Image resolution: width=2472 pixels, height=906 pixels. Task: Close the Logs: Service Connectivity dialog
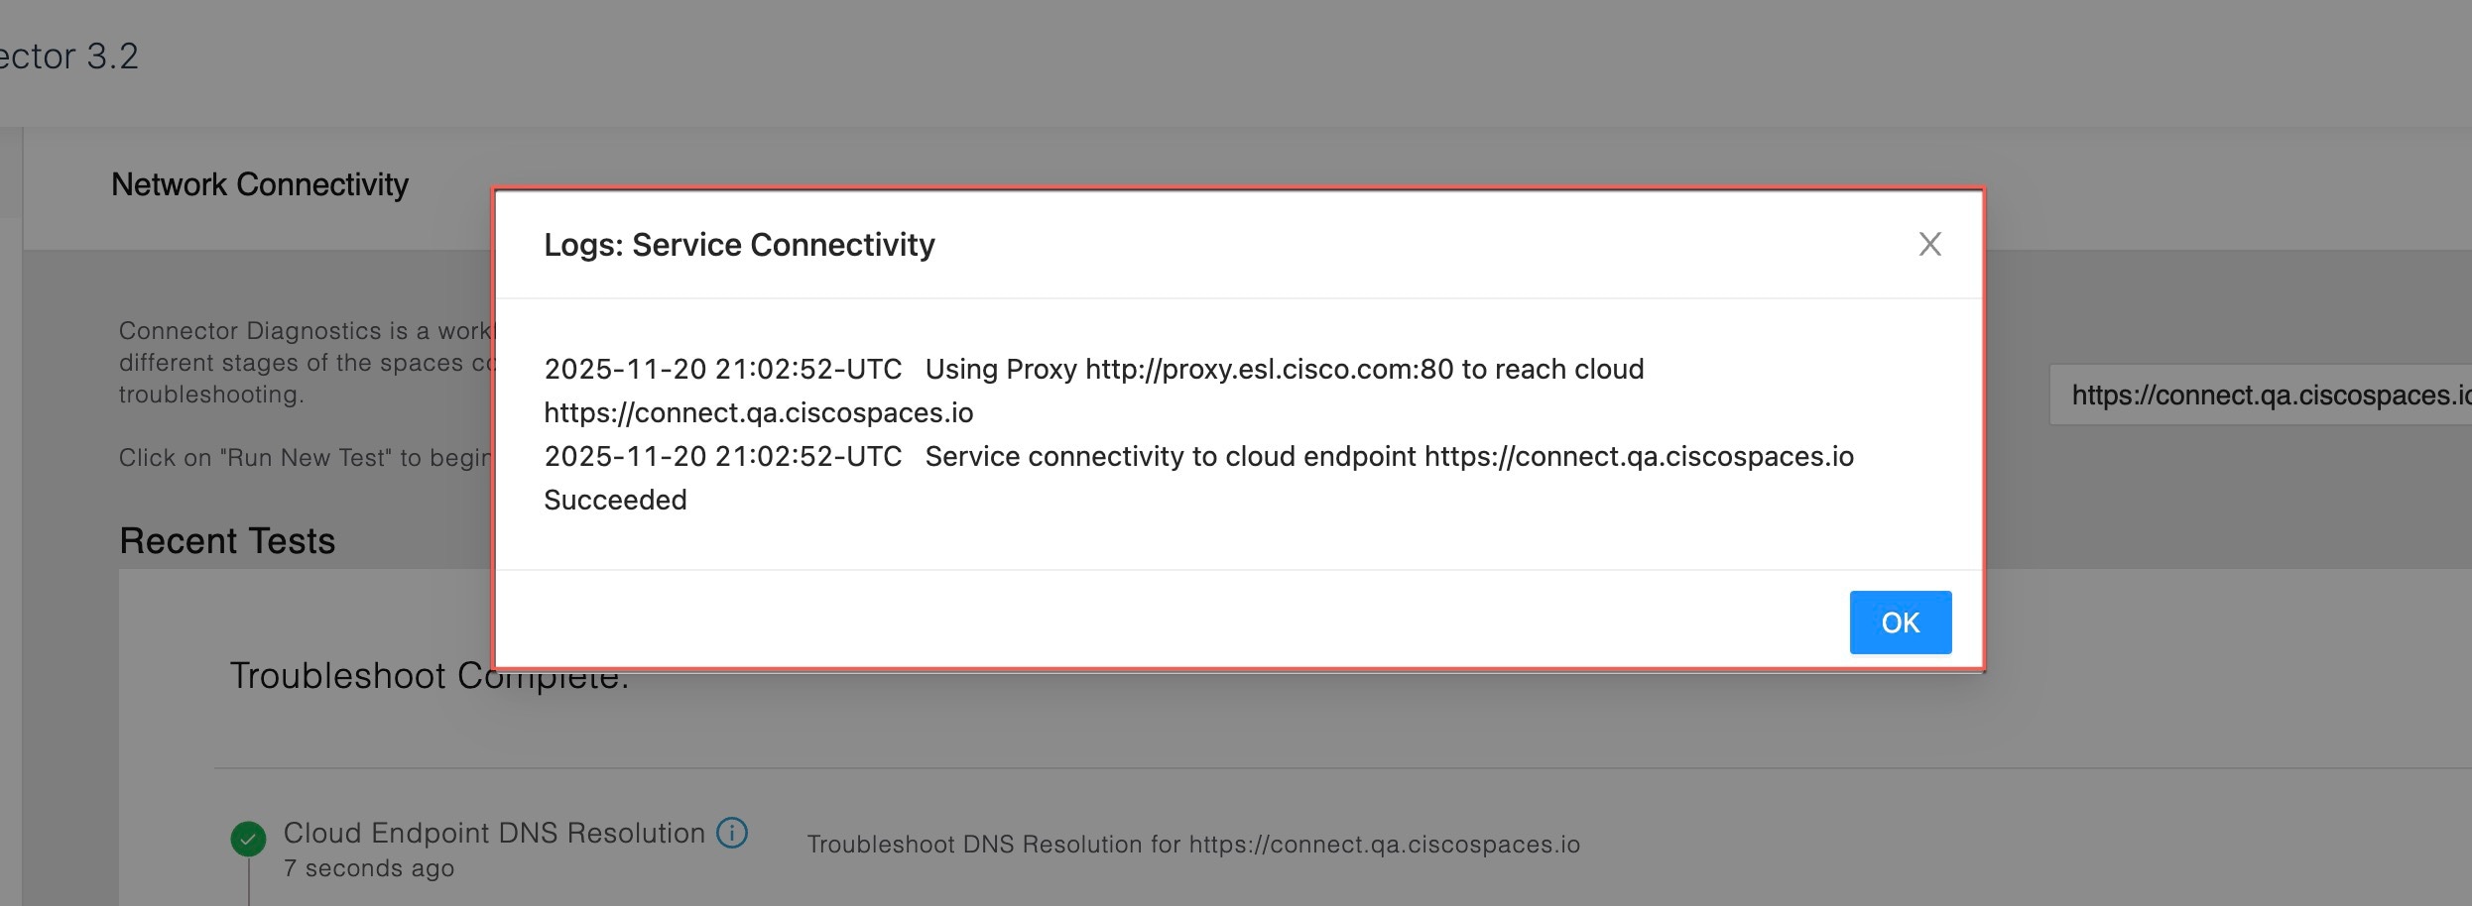click(x=1929, y=244)
